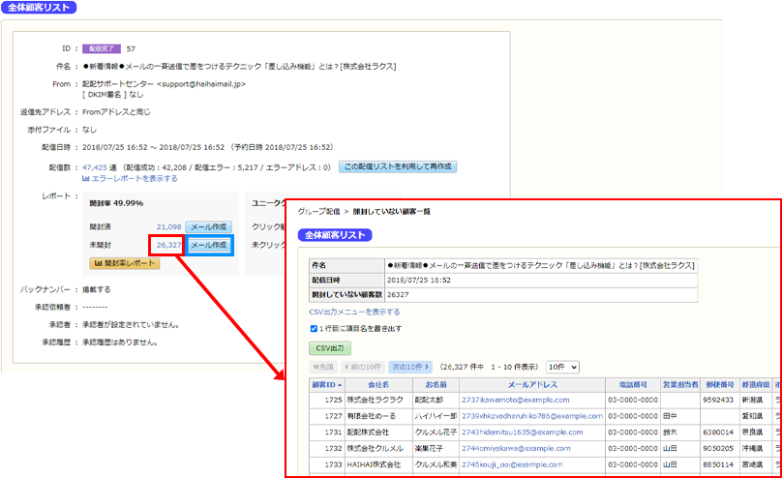
Task: Open email 2744cmiyakawa@example.com
Action: 516,448
